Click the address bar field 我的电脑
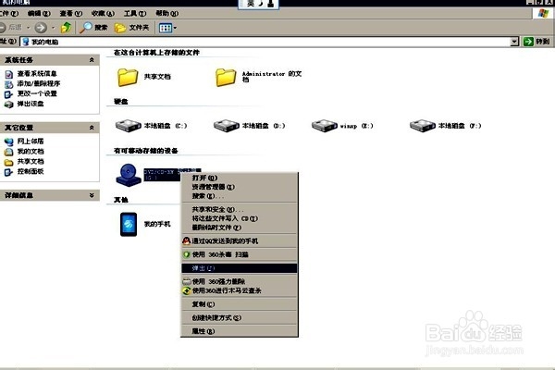The height and width of the screenshot is (370, 555). coord(265,42)
